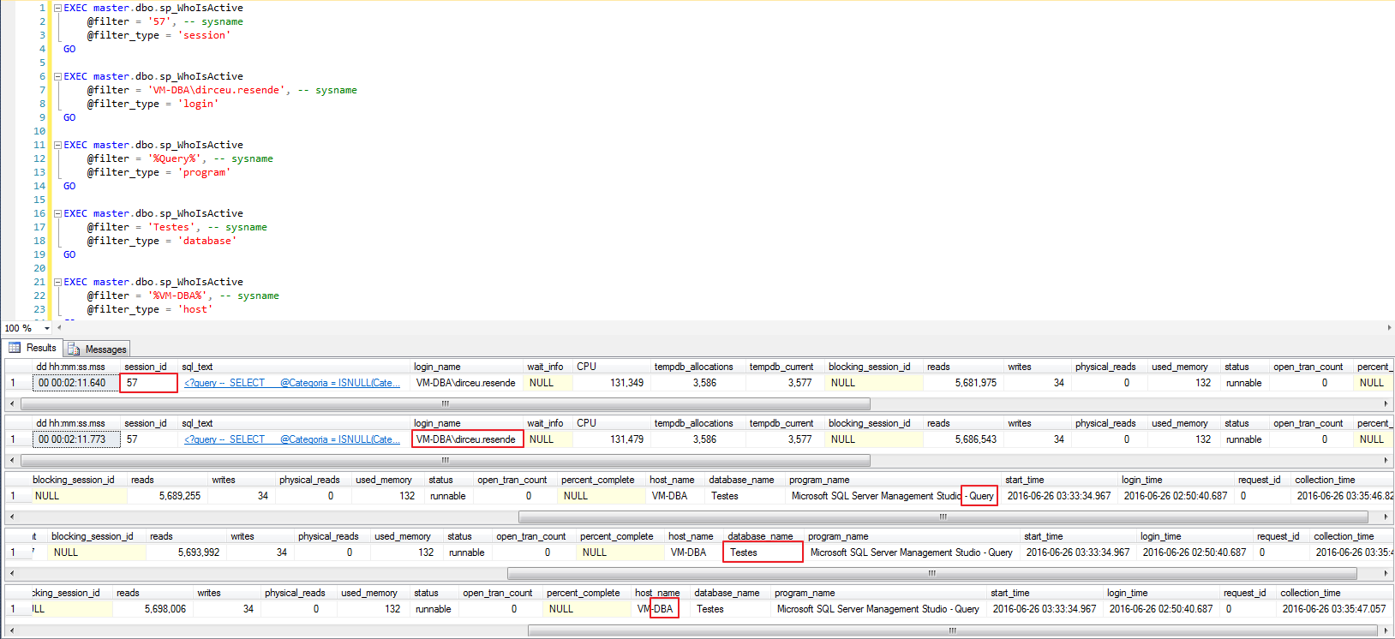The width and height of the screenshot is (1395, 639).
Task: Click the tempdb_allocations header in the first result grid
Action: point(698,367)
